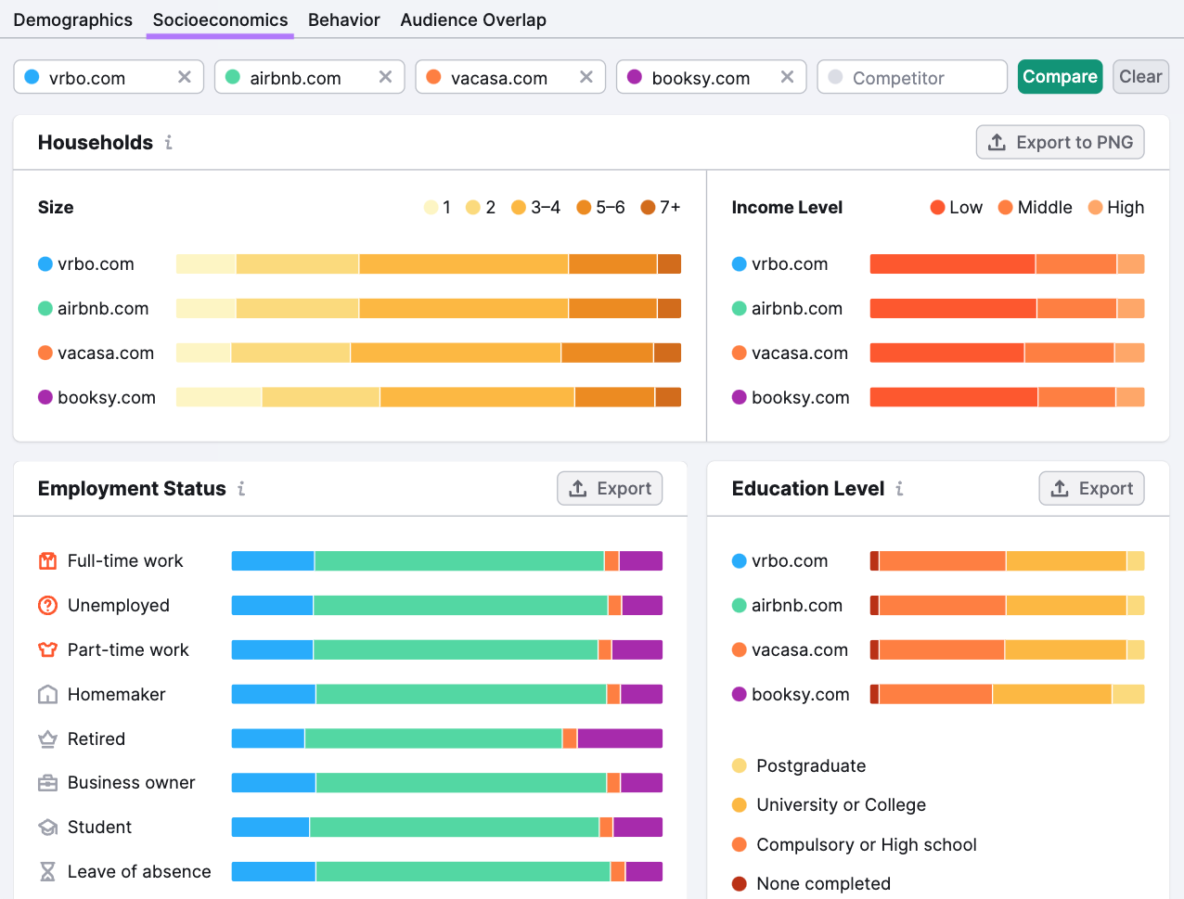Click the Part-time work shirt icon
Image resolution: width=1184 pixels, height=899 pixels.
coord(48,649)
